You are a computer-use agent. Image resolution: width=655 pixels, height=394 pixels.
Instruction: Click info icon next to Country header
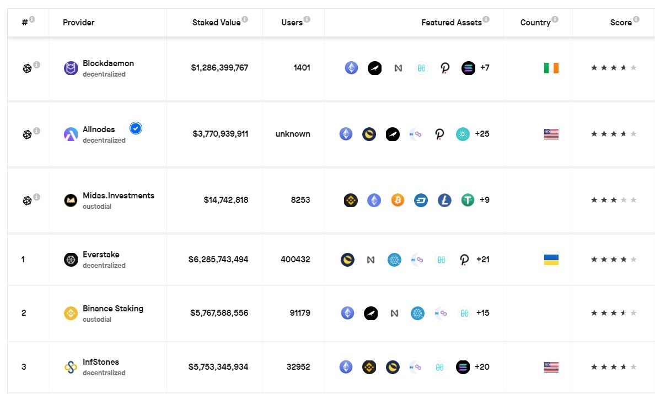(x=555, y=19)
